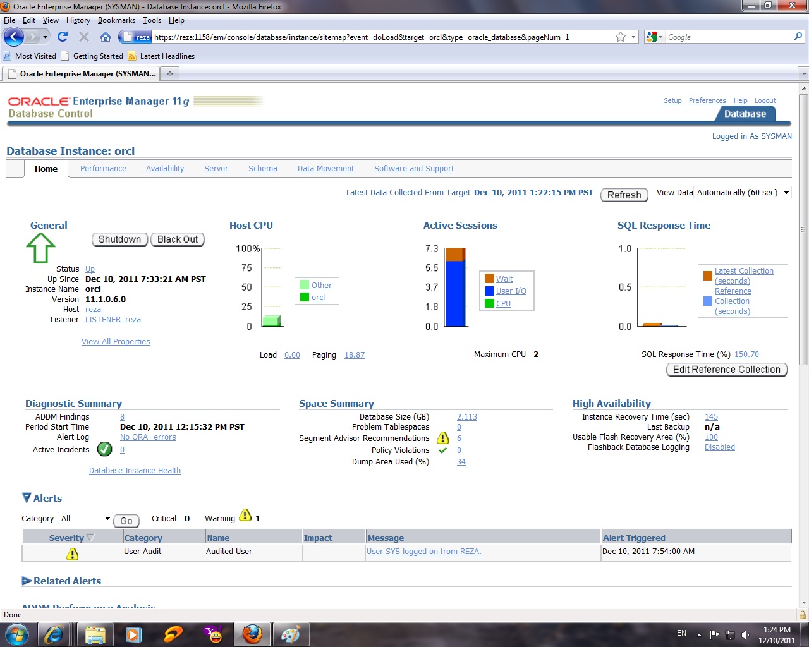The width and height of the screenshot is (809, 647).
Task: Click in the Google search box
Action: [727, 37]
